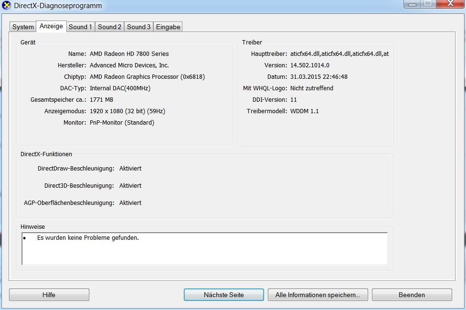Image resolution: width=466 pixels, height=310 pixels.
Task: Go to Nächste Seite
Action: [224, 295]
